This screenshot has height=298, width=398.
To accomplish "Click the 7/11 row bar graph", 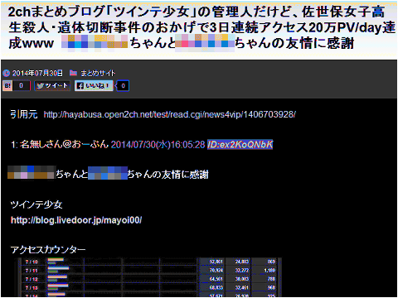I will 58,270.
